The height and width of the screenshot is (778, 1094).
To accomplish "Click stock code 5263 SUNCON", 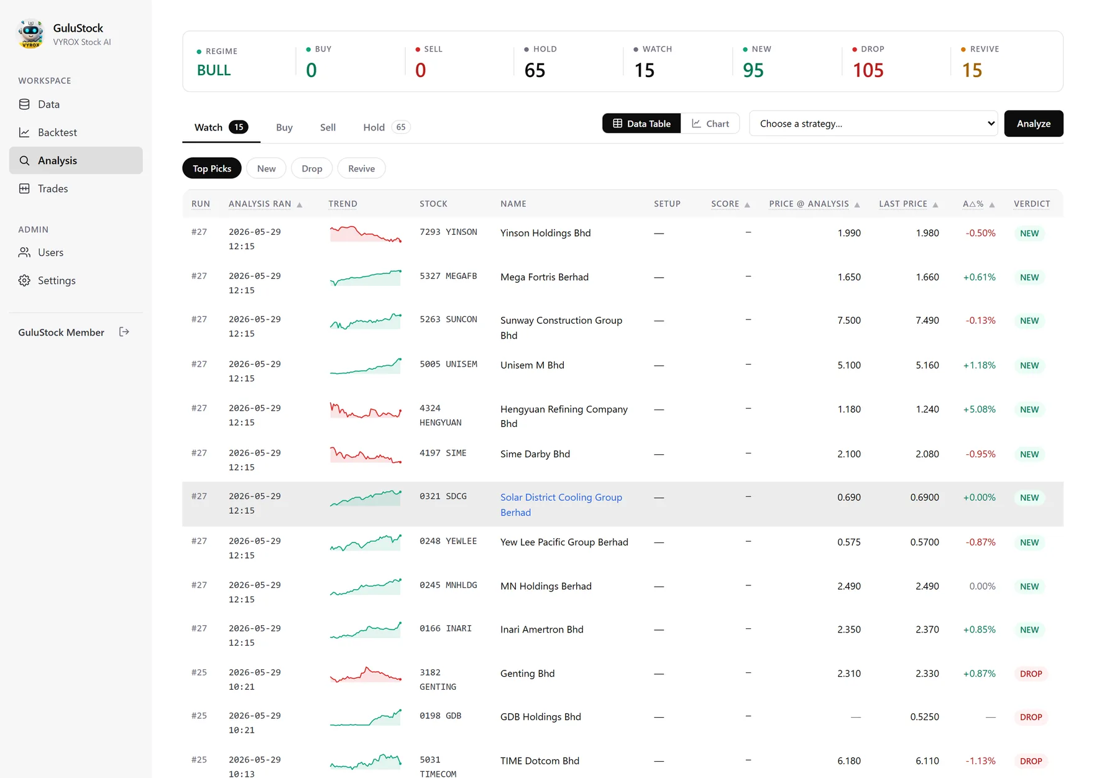I will coord(448,319).
